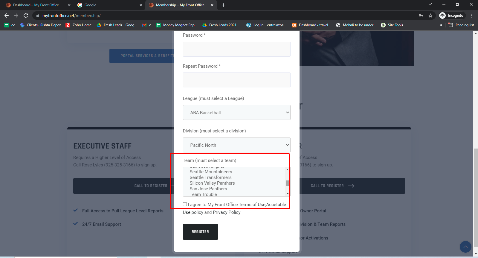Show more bookmarks with the double chevron

[x=441, y=25]
